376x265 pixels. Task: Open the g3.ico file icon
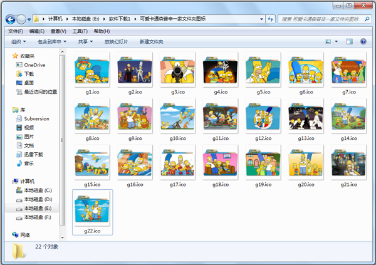tap(177, 71)
